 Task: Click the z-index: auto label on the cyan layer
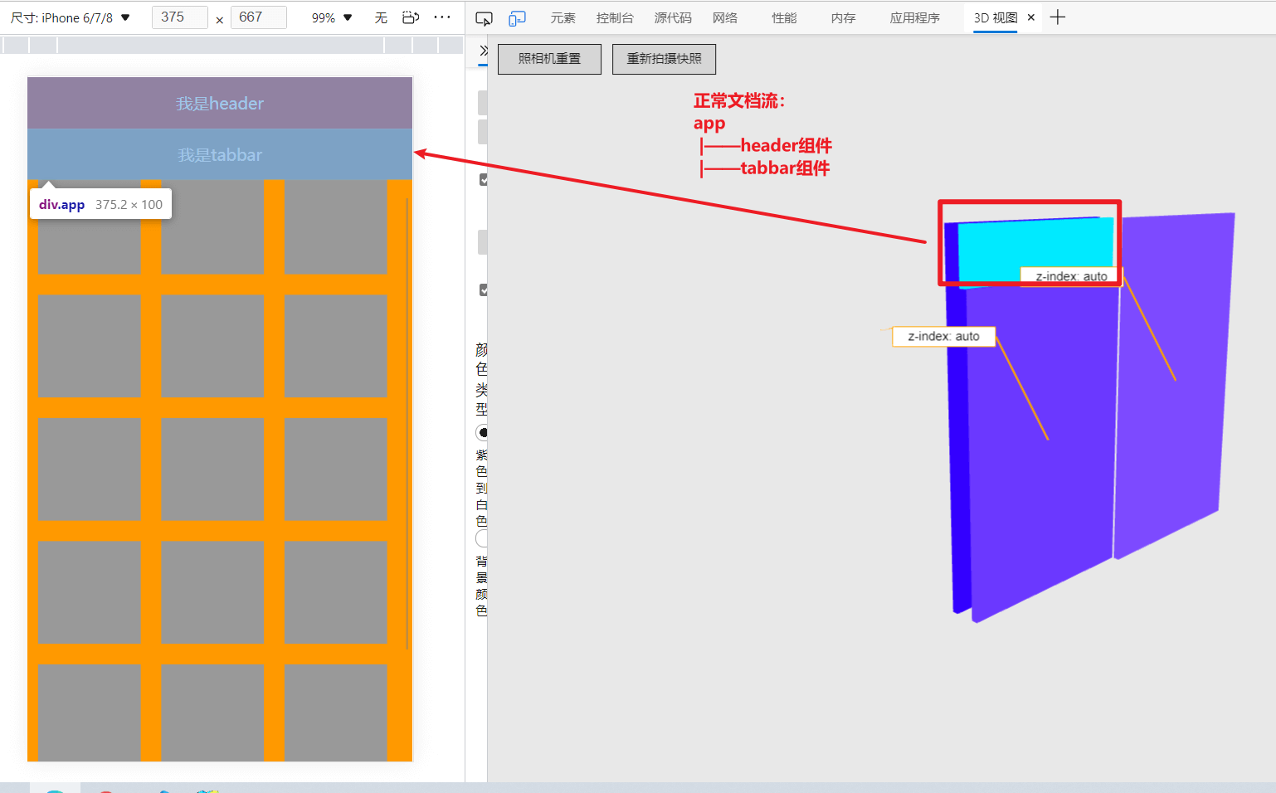[1071, 276]
